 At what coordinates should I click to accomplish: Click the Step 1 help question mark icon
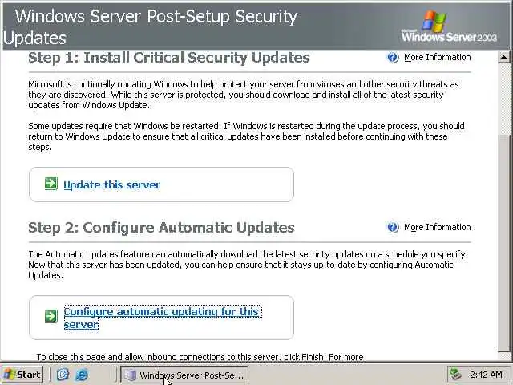click(x=393, y=58)
